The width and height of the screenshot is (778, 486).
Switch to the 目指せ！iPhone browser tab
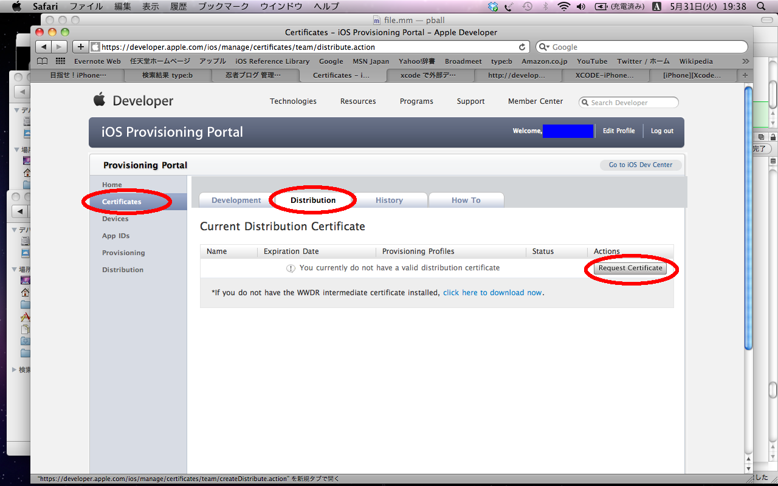78,75
